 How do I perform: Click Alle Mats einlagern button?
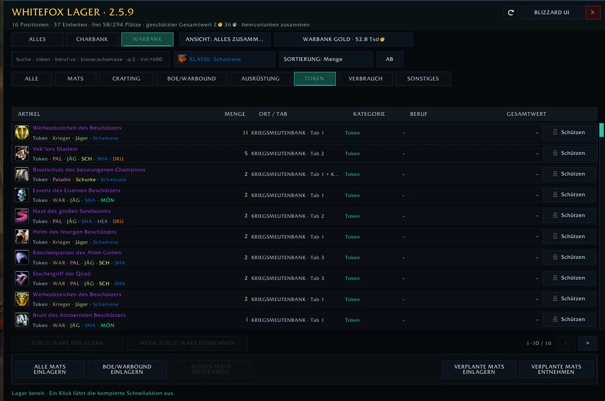pos(50,369)
